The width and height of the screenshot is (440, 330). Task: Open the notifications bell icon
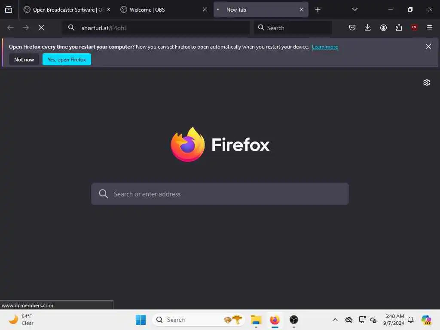tap(411, 320)
